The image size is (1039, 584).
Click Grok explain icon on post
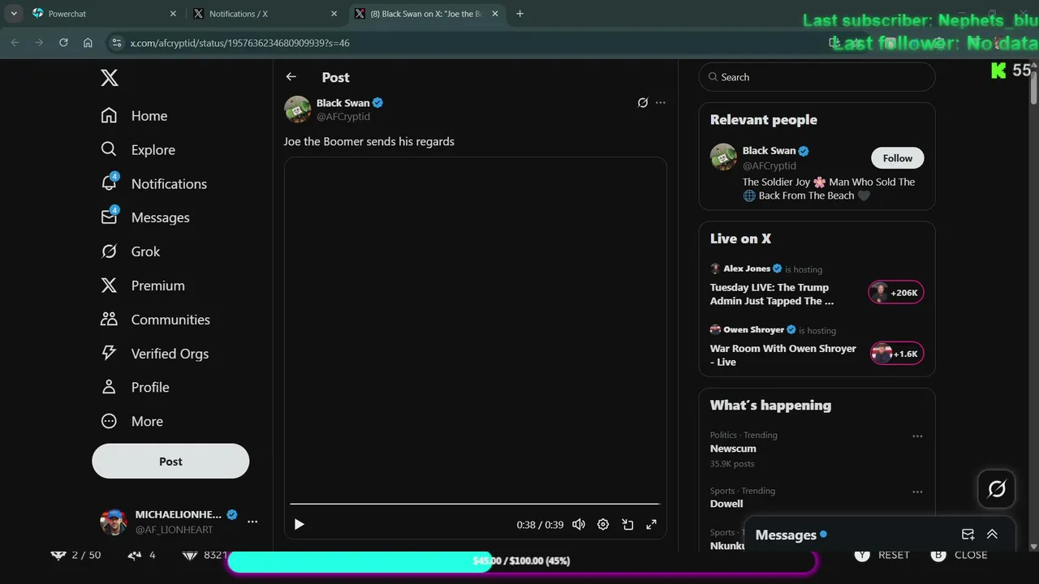pos(643,102)
